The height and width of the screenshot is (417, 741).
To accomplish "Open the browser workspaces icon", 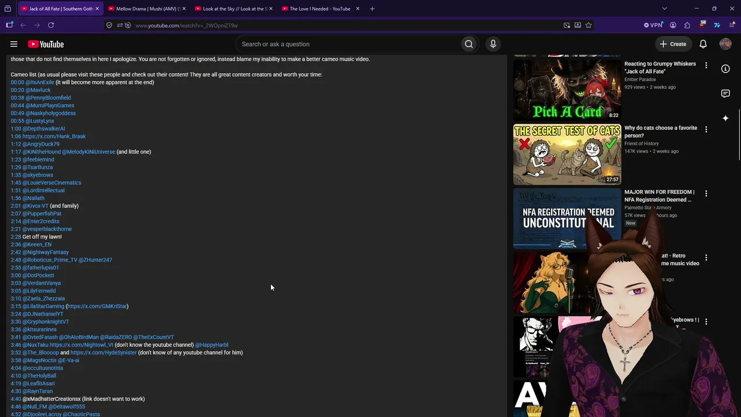I will 8,9.
